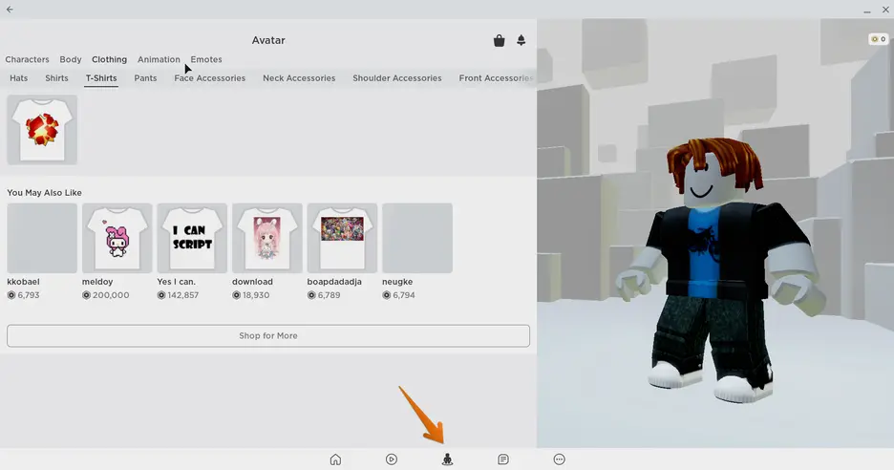Click the 18,930 price label
Viewport: 894px width, 470px height.
[251, 295]
